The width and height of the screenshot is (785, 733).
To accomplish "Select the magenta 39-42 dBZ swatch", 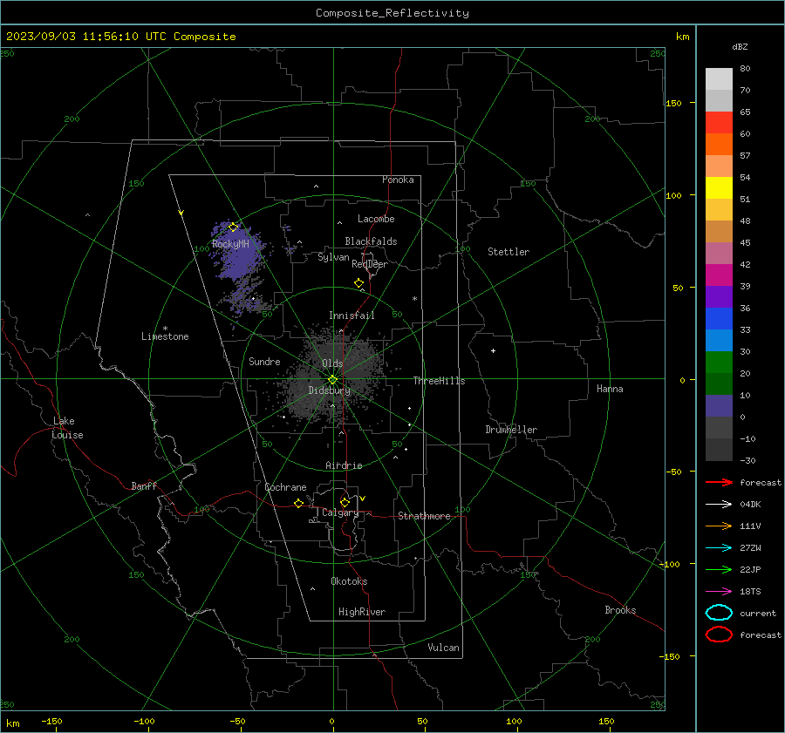I will click(719, 275).
